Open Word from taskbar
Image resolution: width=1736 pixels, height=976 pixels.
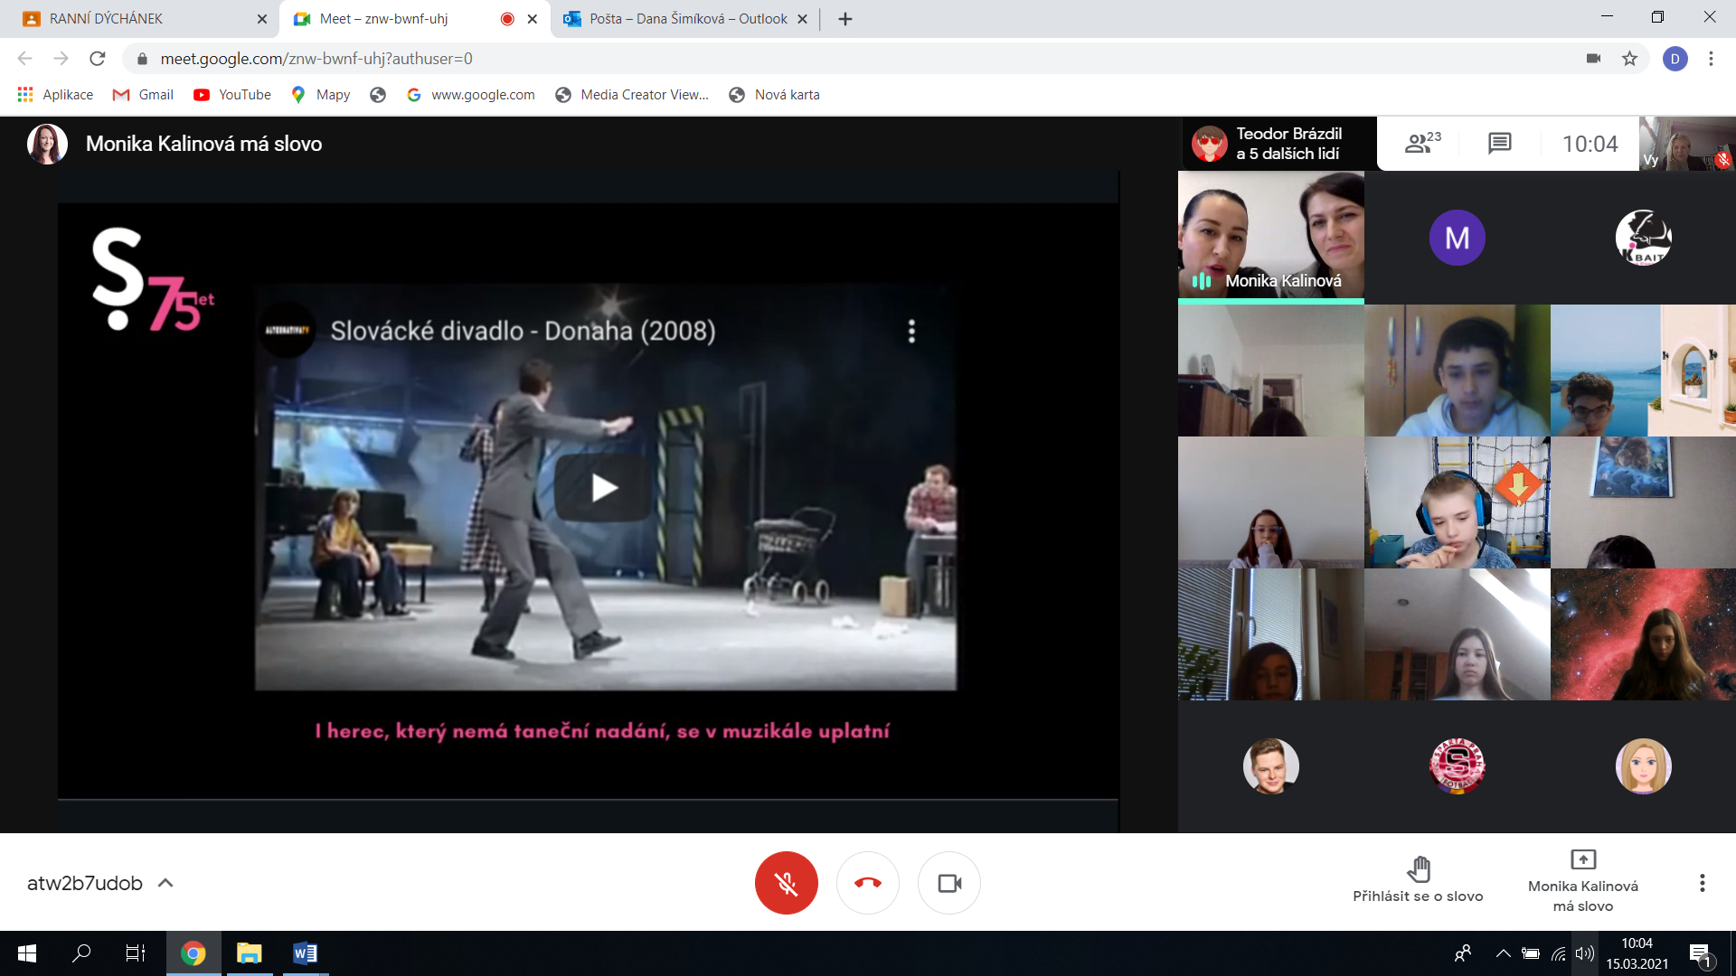pos(305,953)
